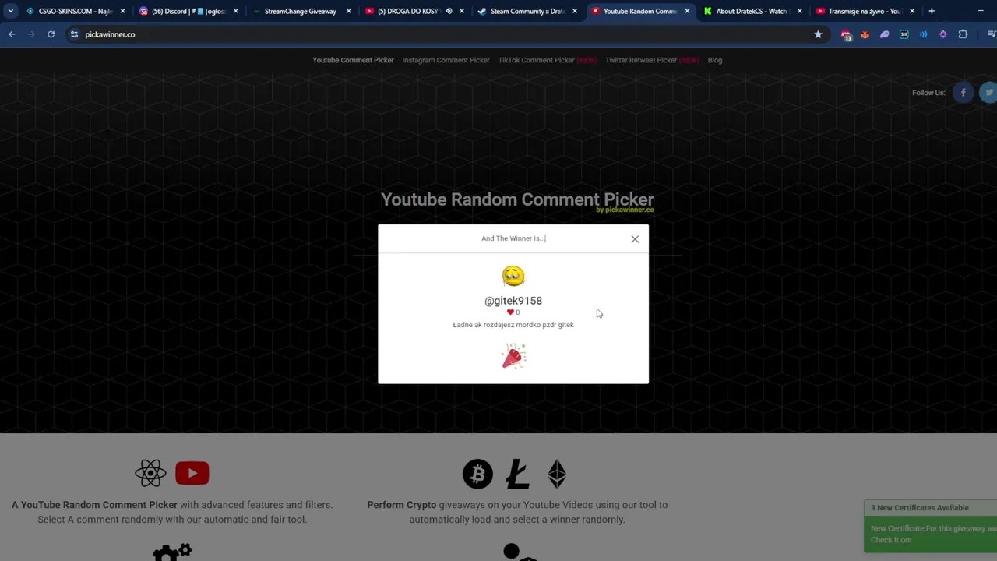Image resolution: width=997 pixels, height=561 pixels.
Task: Open the blue sound-wave extension icon
Action: 923,34
